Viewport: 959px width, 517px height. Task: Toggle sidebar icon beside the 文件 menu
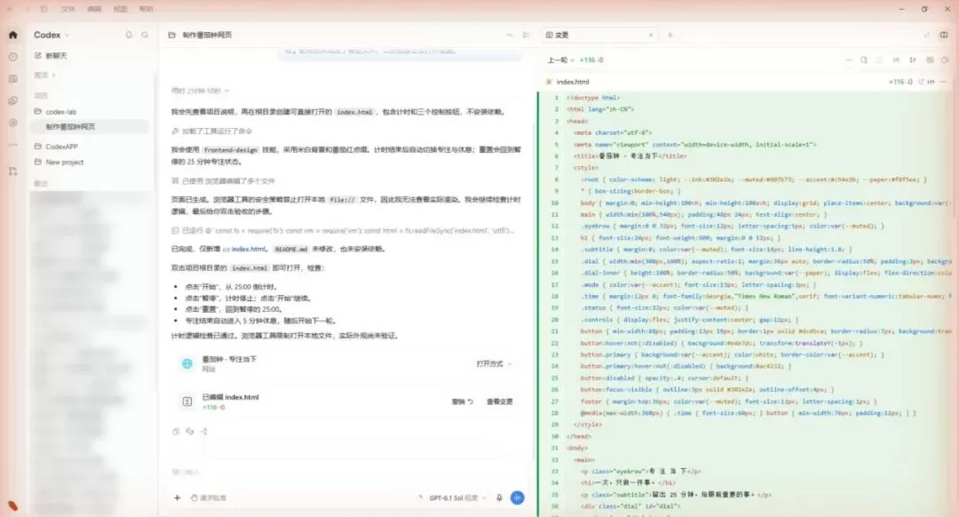point(44,9)
